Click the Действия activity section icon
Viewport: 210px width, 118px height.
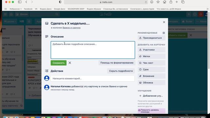[x=47, y=71]
